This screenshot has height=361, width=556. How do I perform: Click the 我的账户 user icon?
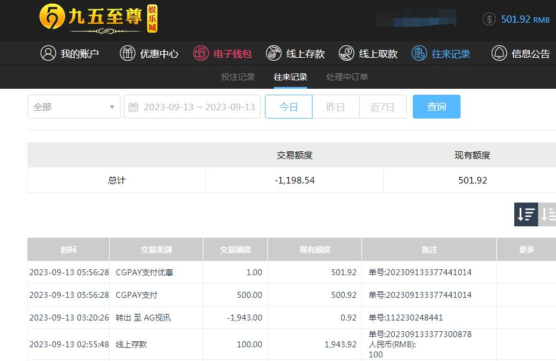48,53
